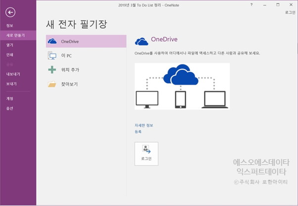Screen dimensions: 298x206
Task: Click the 등록 link
Action: 138,132
